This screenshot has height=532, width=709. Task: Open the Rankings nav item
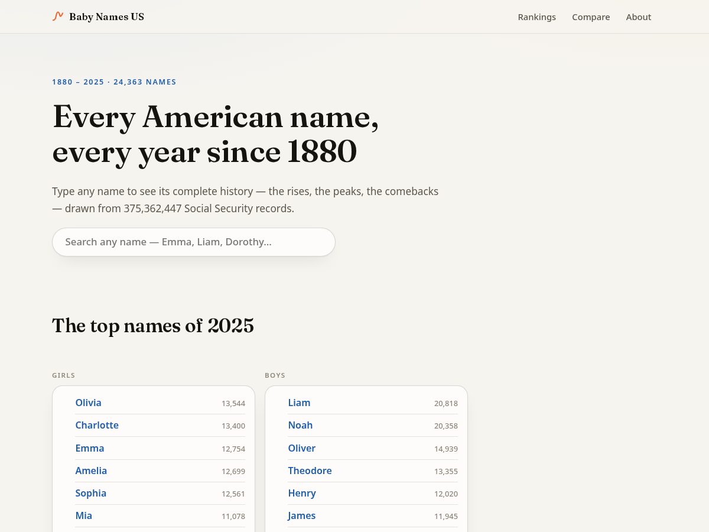coord(536,17)
